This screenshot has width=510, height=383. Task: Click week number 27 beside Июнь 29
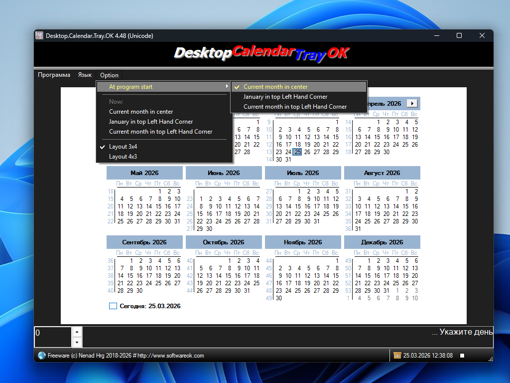190,229
